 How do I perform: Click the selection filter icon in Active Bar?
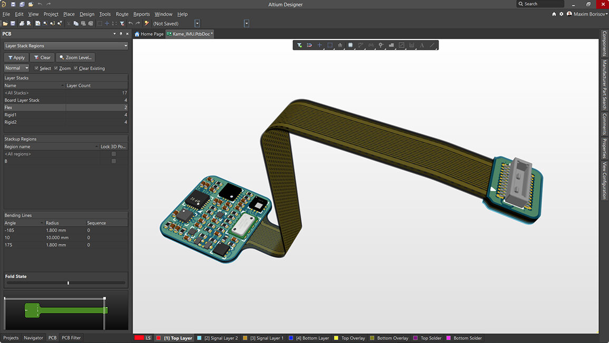point(299,45)
